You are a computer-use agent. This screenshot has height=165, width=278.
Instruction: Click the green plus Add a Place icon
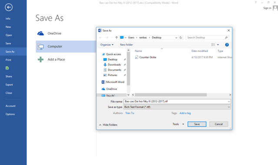(x=40, y=59)
